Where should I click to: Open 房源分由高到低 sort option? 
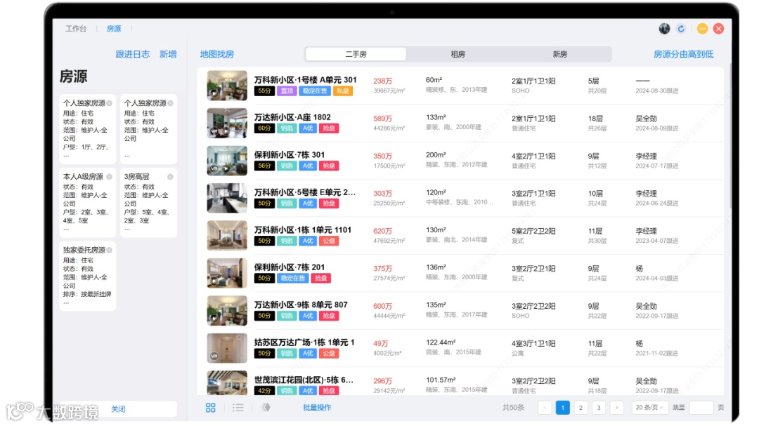point(684,54)
